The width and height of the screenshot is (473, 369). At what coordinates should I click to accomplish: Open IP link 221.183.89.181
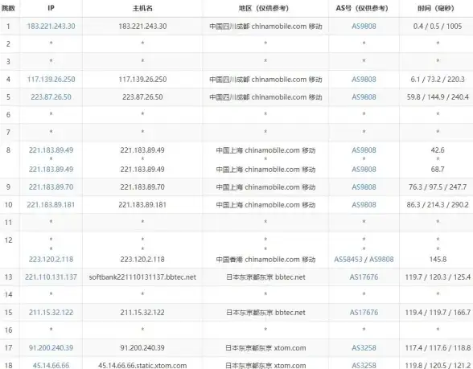coord(51,205)
